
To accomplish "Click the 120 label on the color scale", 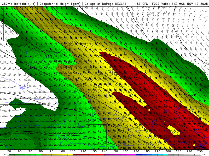I will point(83,151).
